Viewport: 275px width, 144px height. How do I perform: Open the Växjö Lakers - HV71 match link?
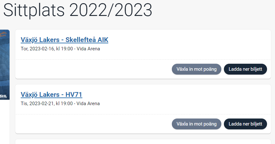[51, 95]
